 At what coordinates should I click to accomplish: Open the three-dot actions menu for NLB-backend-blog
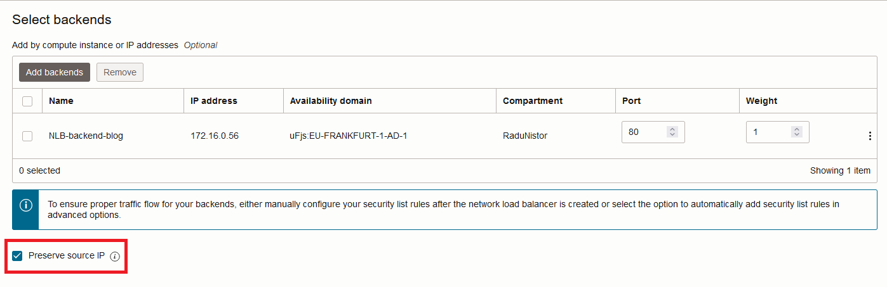870,136
